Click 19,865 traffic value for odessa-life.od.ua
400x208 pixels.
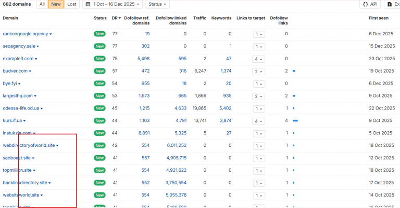coord(199,108)
